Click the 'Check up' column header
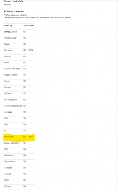The width and height of the screenshot is (119, 190). point(8,25)
